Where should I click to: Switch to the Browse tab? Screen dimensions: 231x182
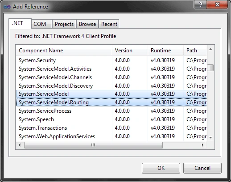click(87, 24)
